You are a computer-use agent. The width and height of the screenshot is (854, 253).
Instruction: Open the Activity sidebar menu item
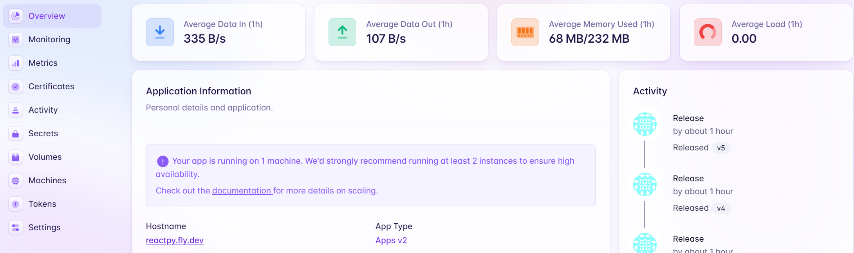(x=43, y=110)
